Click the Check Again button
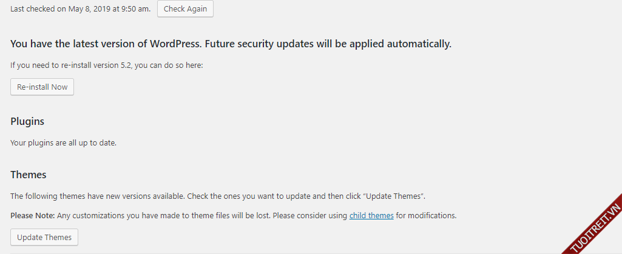 [x=185, y=9]
